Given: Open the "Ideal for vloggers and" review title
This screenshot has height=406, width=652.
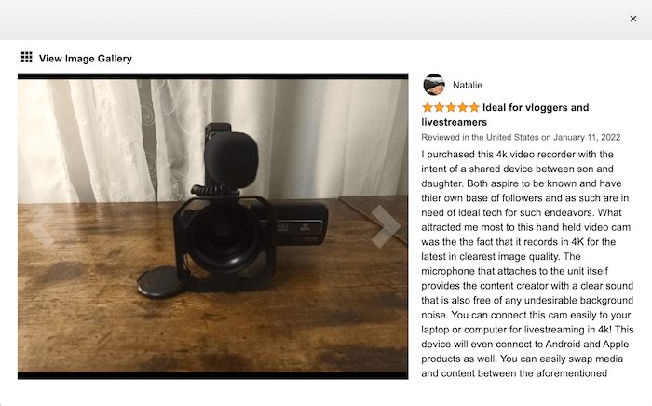Looking at the screenshot, I should coord(536,108).
